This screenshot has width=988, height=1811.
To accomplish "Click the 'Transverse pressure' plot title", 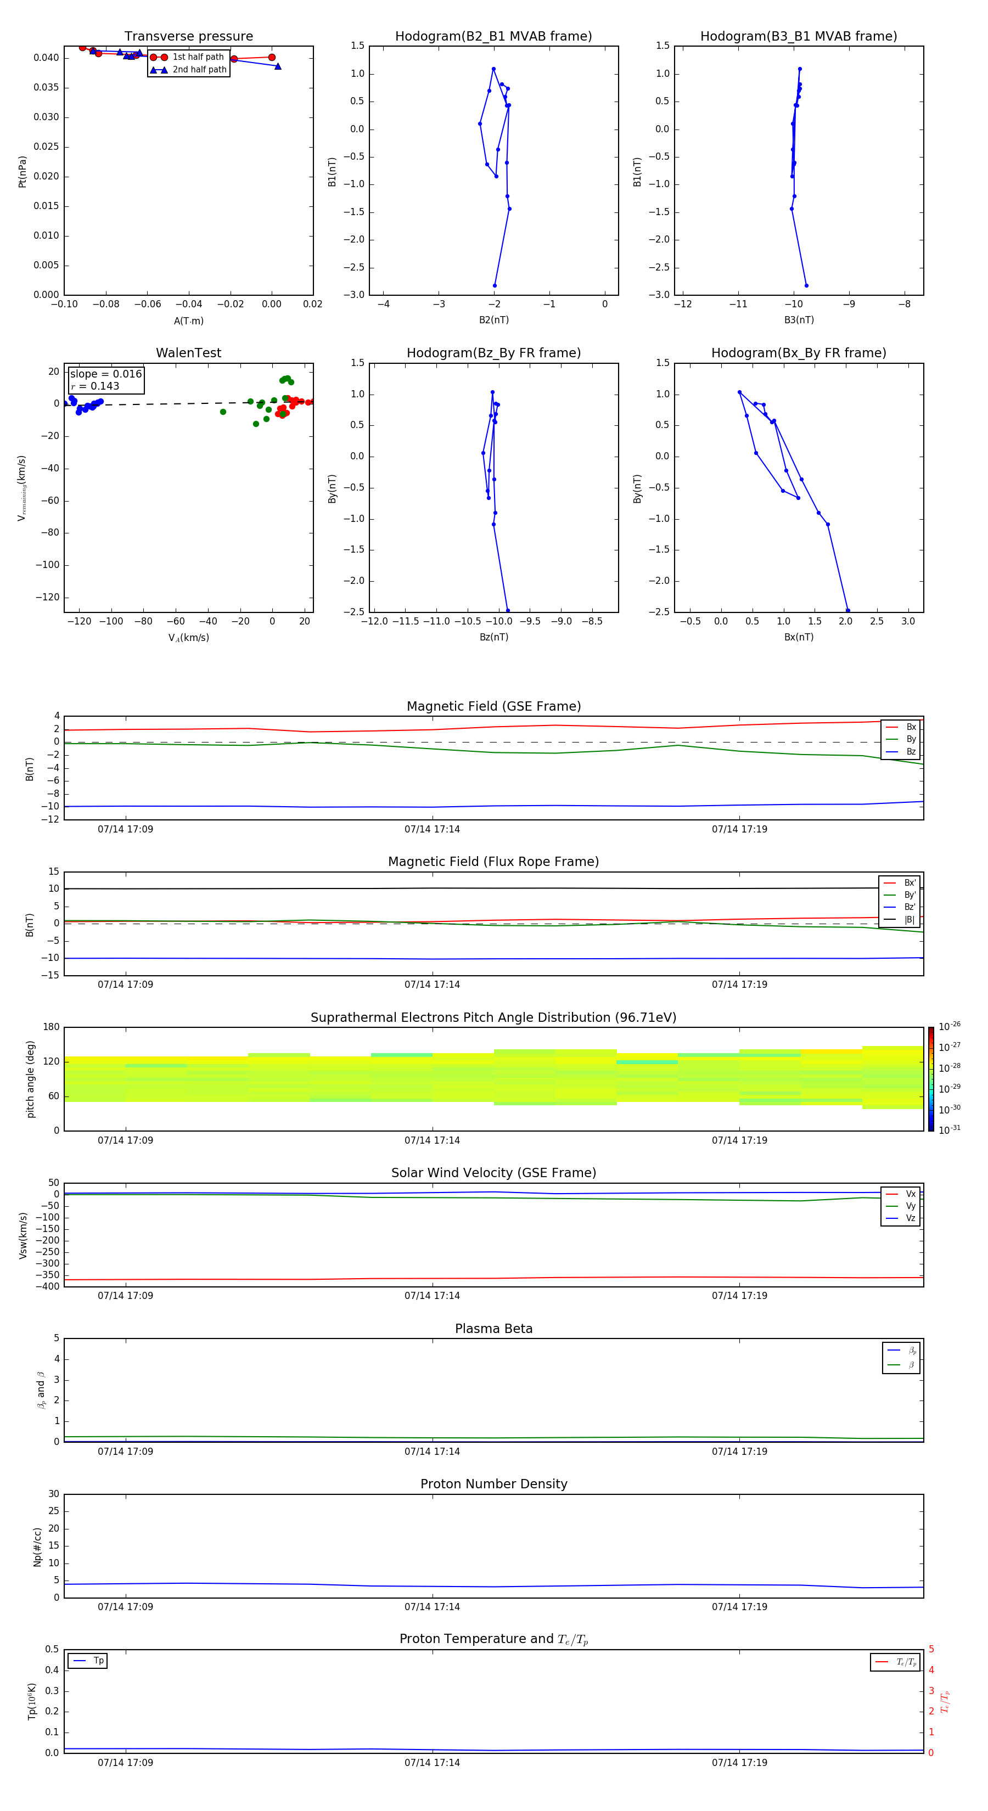I will [x=188, y=37].
